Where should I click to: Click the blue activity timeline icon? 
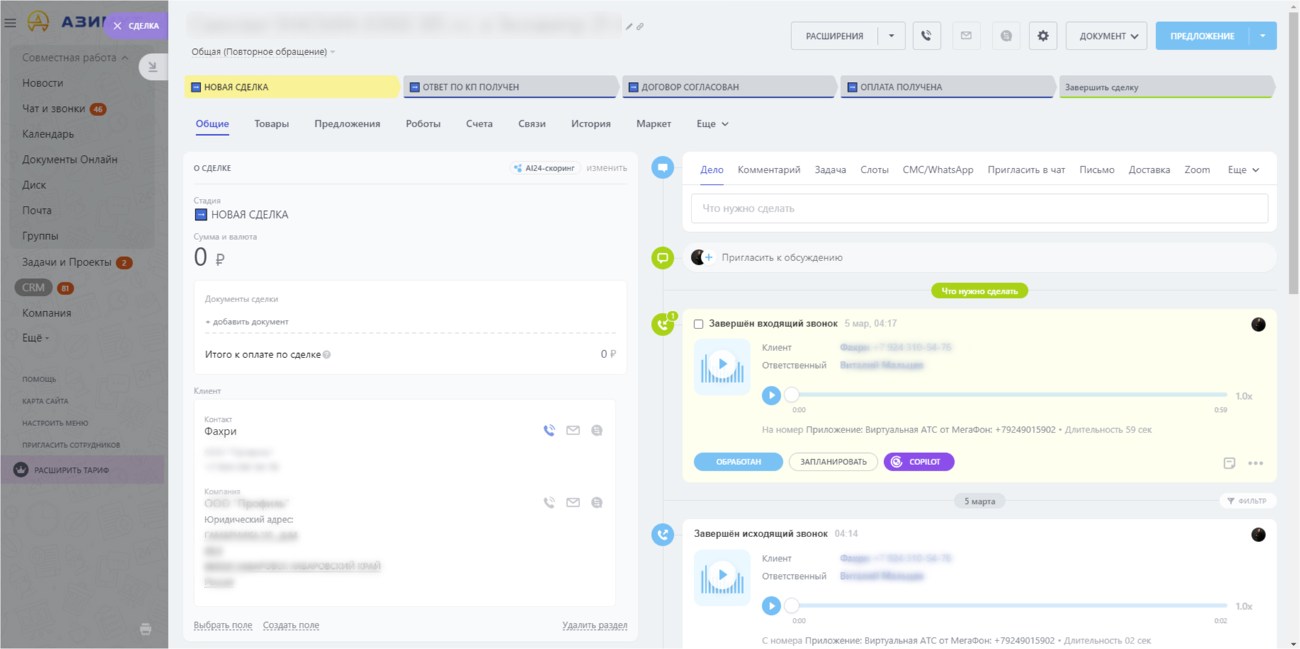click(662, 168)
